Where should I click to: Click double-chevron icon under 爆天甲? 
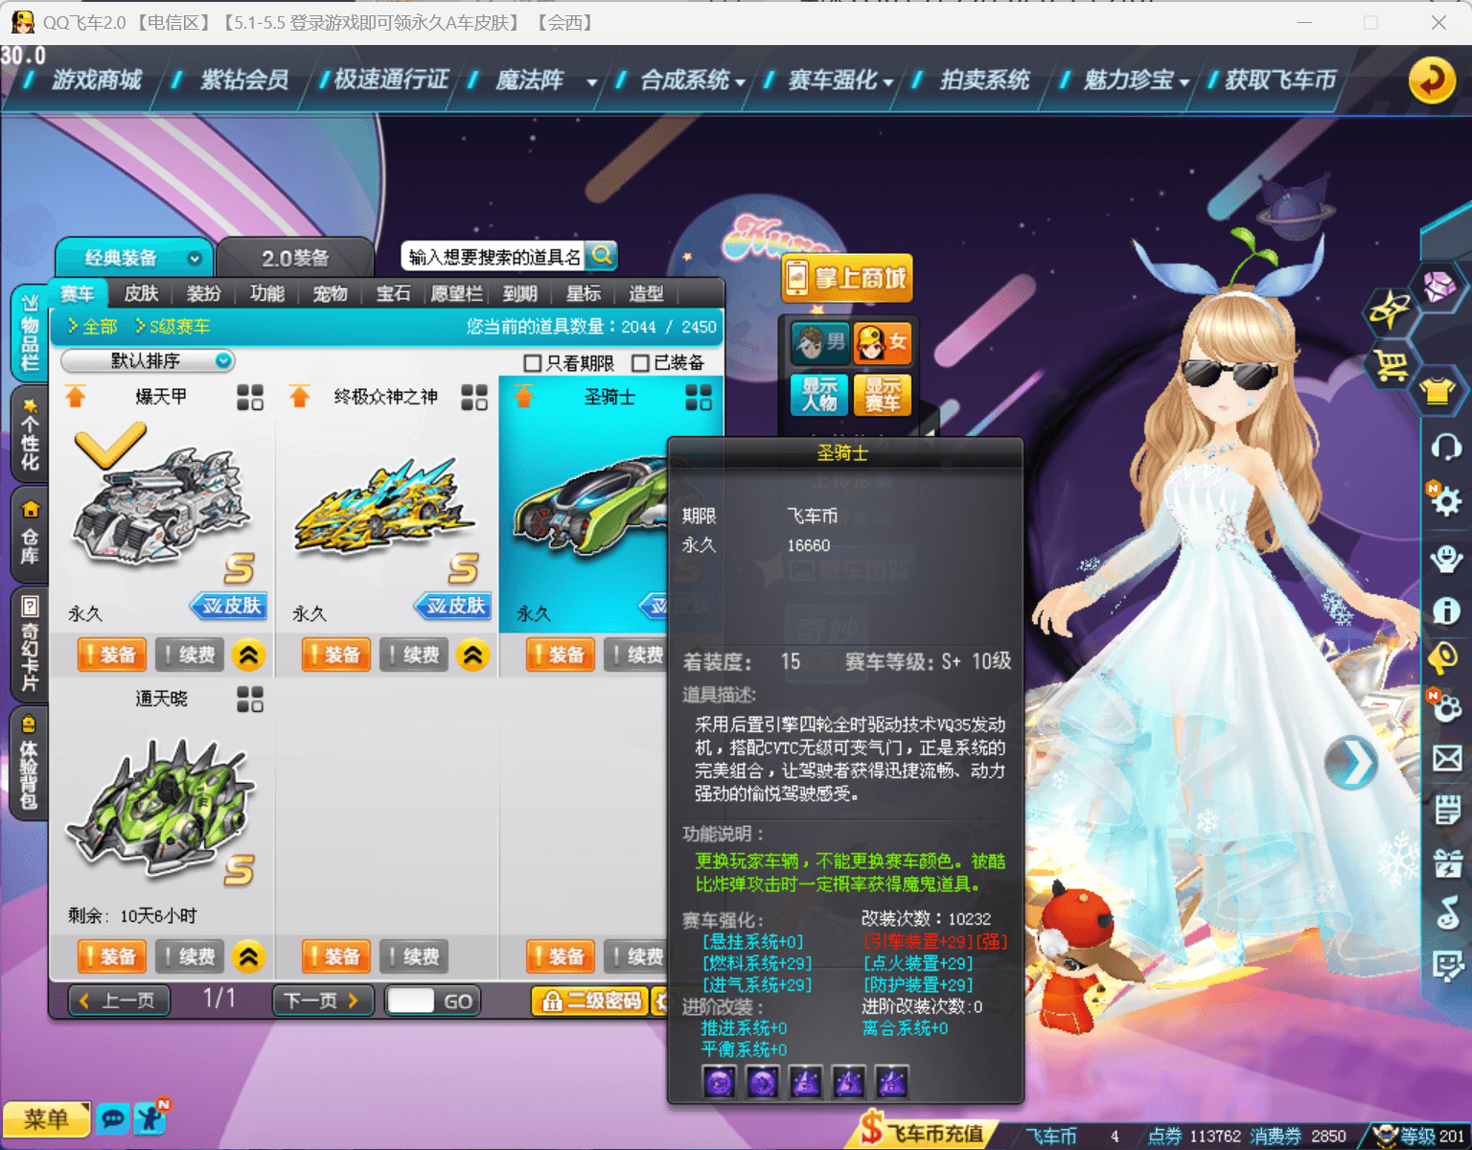249,655
